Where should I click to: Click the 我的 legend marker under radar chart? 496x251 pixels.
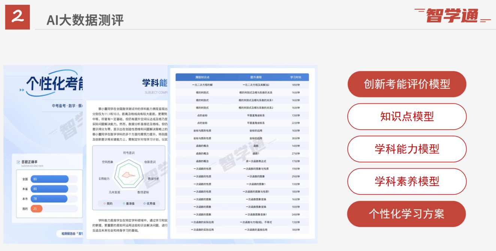105,203
